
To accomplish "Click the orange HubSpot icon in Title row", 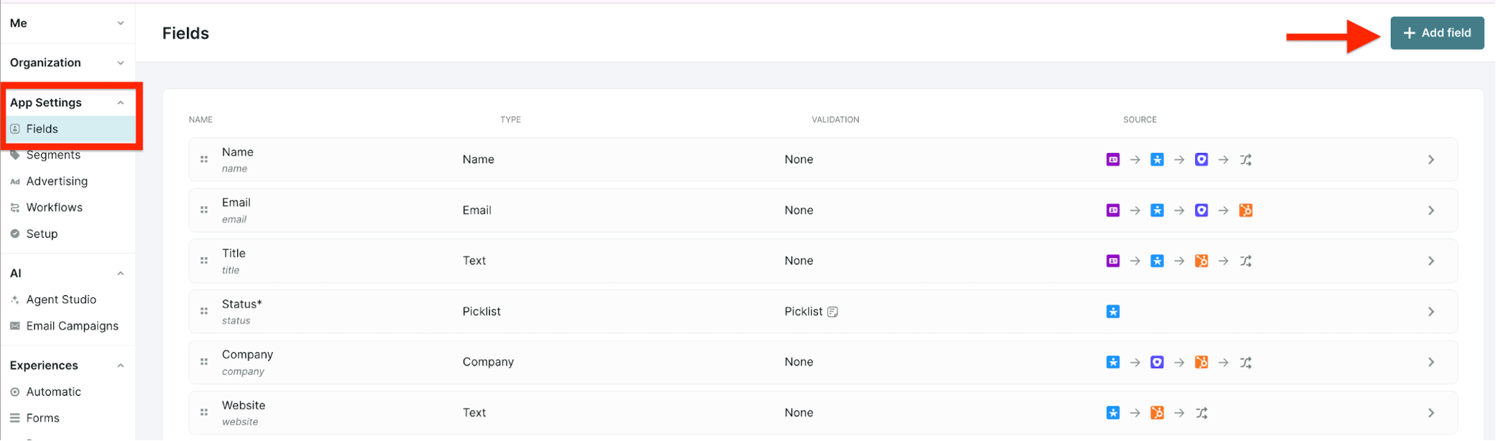I will [1201, 261].
